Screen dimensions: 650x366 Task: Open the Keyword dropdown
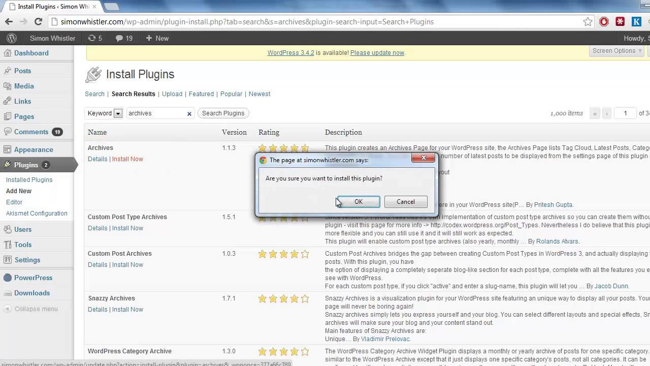104,113
